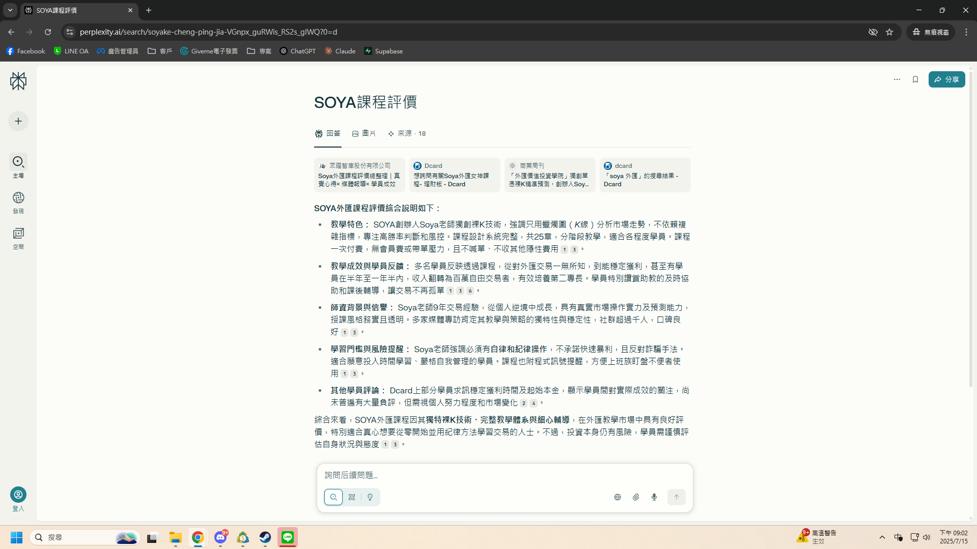
Task: Open Steam from taskbar
Action: point(265,537)
